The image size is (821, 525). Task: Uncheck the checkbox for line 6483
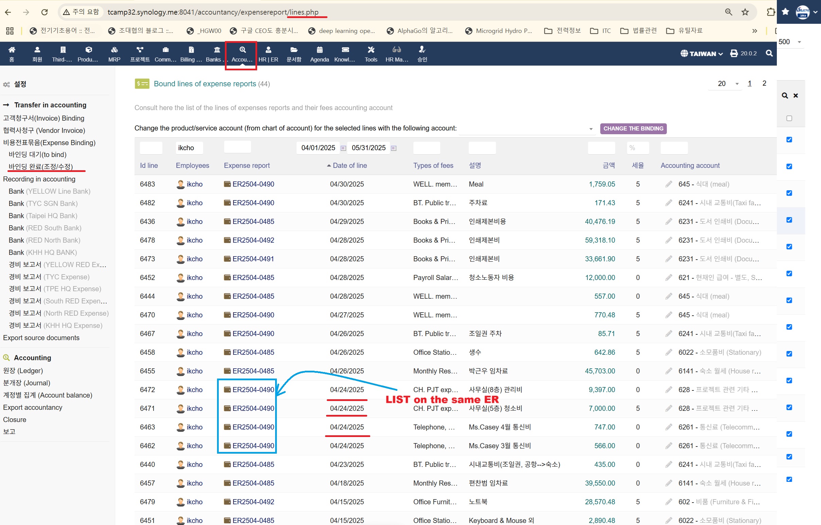click(x=789, y=140)
